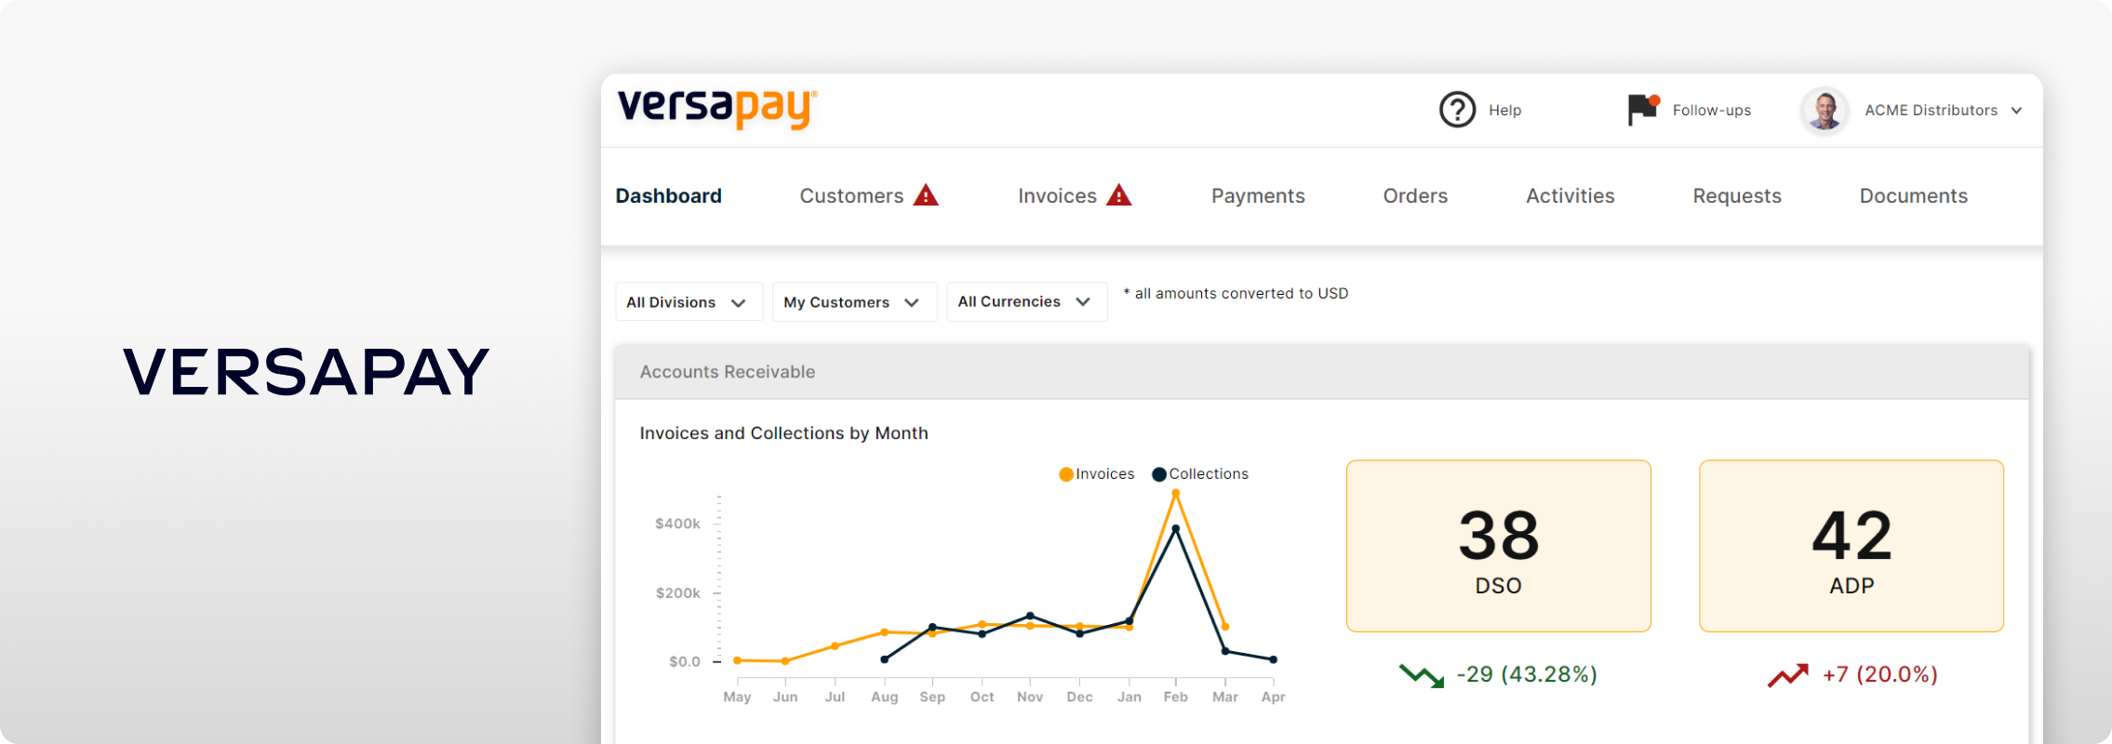Open Help via the question mark icon
This screenshot has height=744, width=2112.
pyautogui.click(x=1457, y=110)
